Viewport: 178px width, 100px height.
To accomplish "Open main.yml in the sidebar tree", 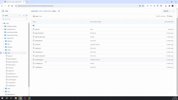I will pyautogui.click(x=11, y=68).
